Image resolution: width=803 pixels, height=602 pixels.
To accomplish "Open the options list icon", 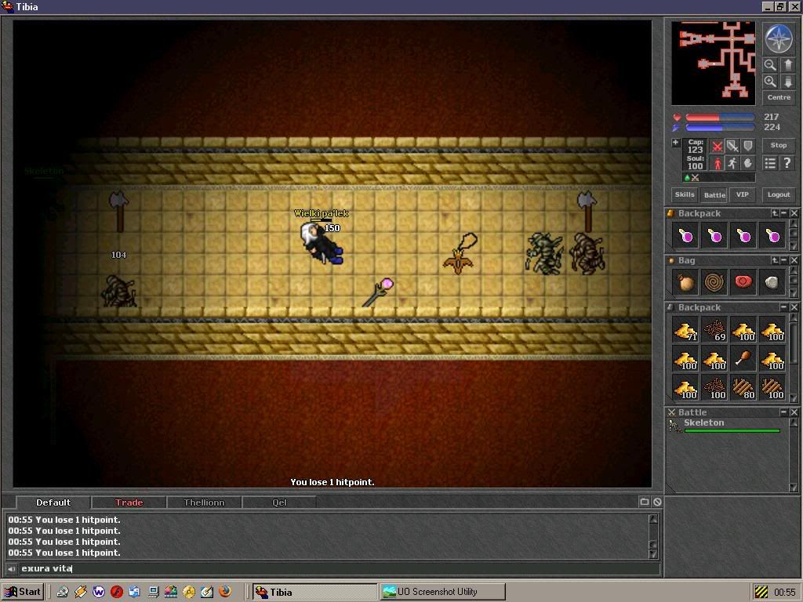I will (x=770, y=163).
